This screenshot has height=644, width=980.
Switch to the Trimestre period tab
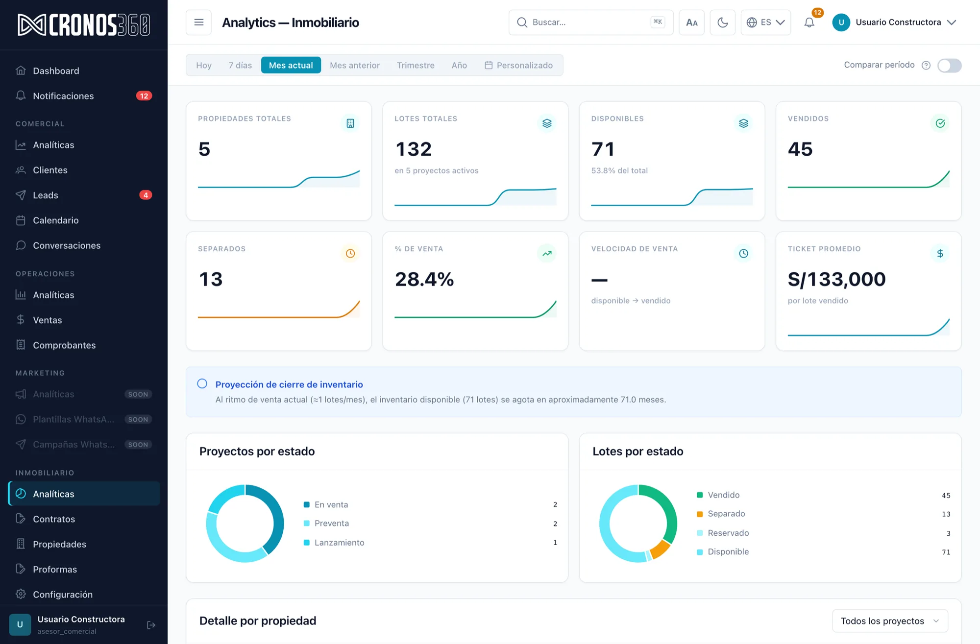(x=416, y=65)
